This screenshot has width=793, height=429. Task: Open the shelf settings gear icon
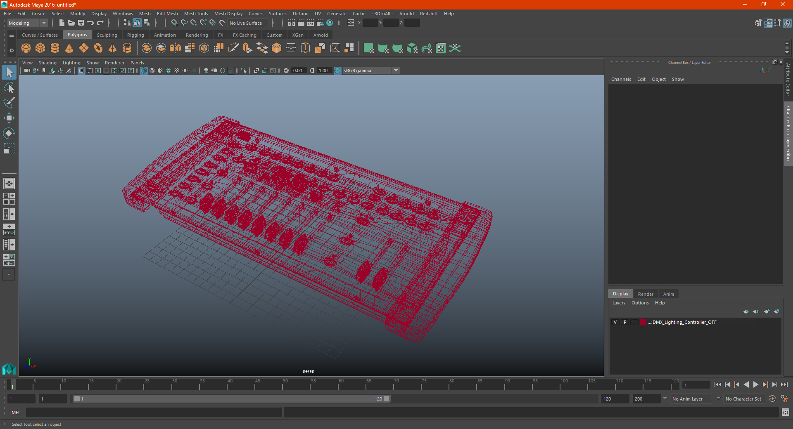(12, 50)
